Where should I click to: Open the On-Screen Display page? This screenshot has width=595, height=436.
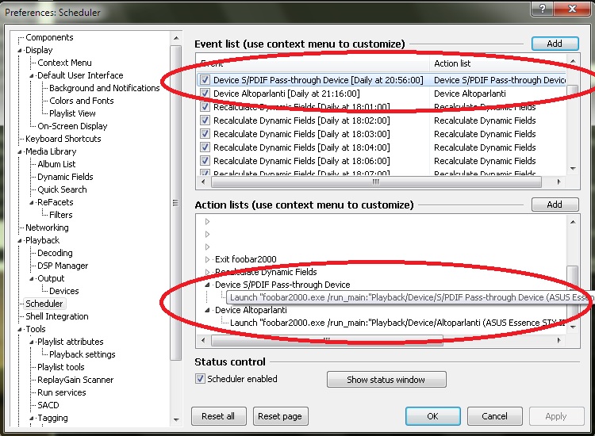[x=72, y=126]
